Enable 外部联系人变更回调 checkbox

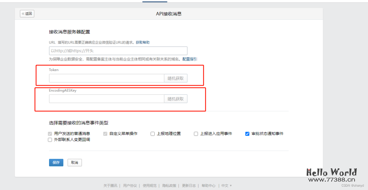50,140
